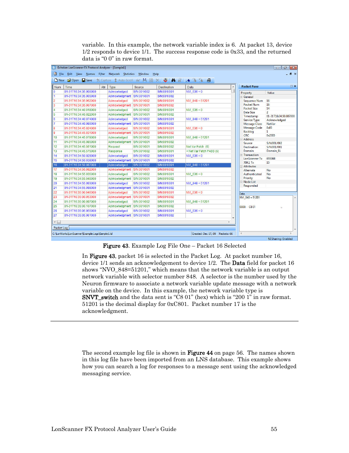The image size is (349, 453).
Task: Open the Statistics menu
Action: tap(129, 74)
